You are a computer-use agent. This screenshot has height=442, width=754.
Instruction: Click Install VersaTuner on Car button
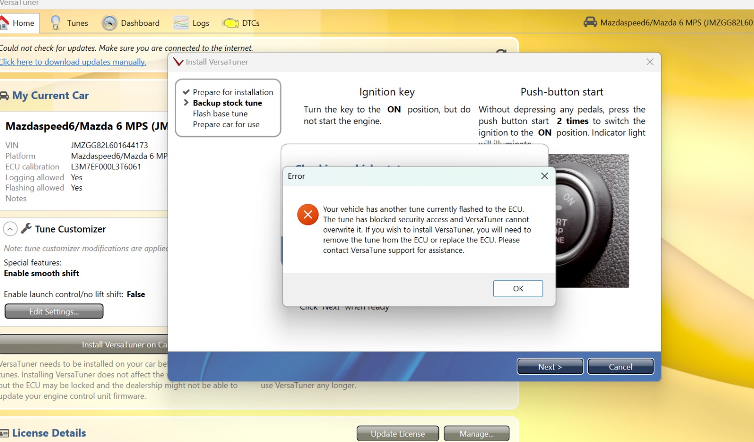click(x=84, y=345)
